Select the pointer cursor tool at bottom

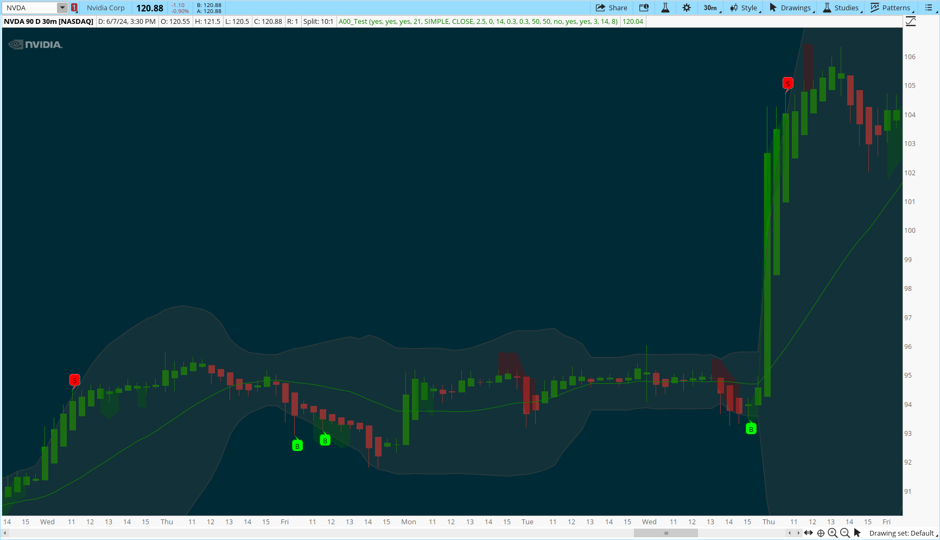[x=858, y=533]
